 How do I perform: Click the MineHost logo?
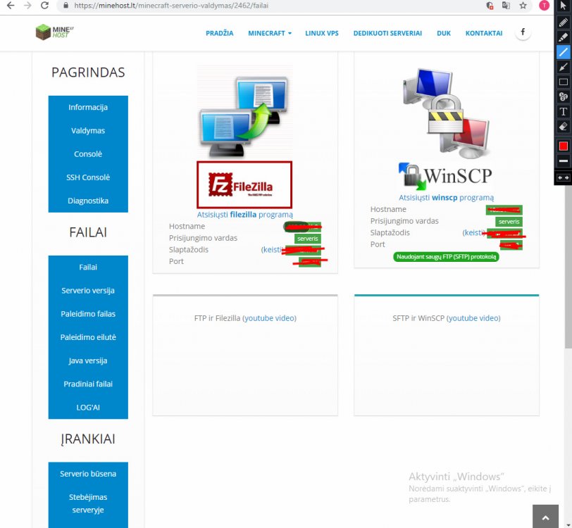pos(54,32)
